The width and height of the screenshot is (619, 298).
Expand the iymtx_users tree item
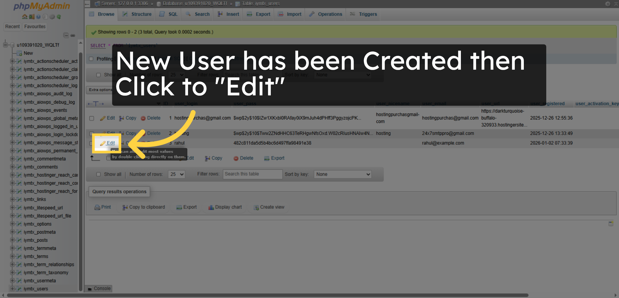coord(13,289)
